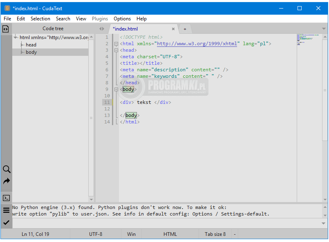Select the head item in Code tree
The image size is (329, 242).
pyautogui.click(x=31, y=45)
